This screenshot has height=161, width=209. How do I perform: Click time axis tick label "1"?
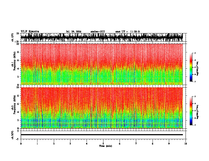click(37, 144)
